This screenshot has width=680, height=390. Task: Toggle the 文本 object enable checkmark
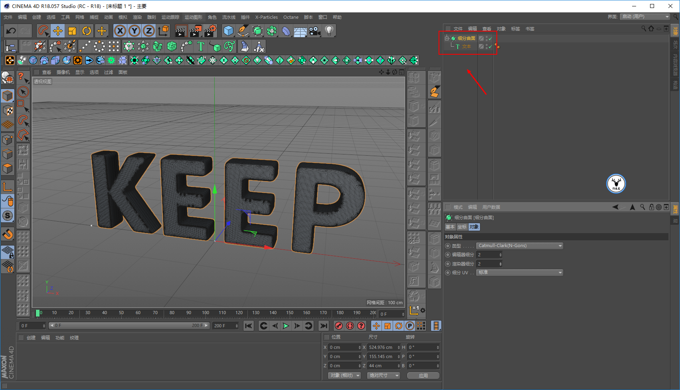490,47
